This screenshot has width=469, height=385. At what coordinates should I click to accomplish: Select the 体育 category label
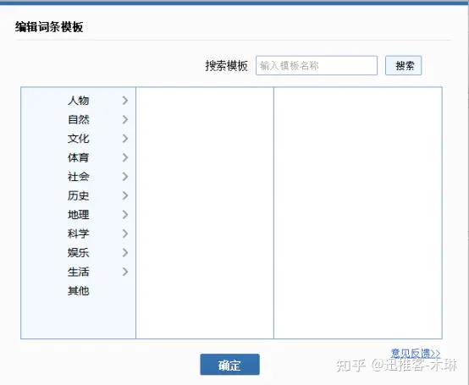click(79, 157)
